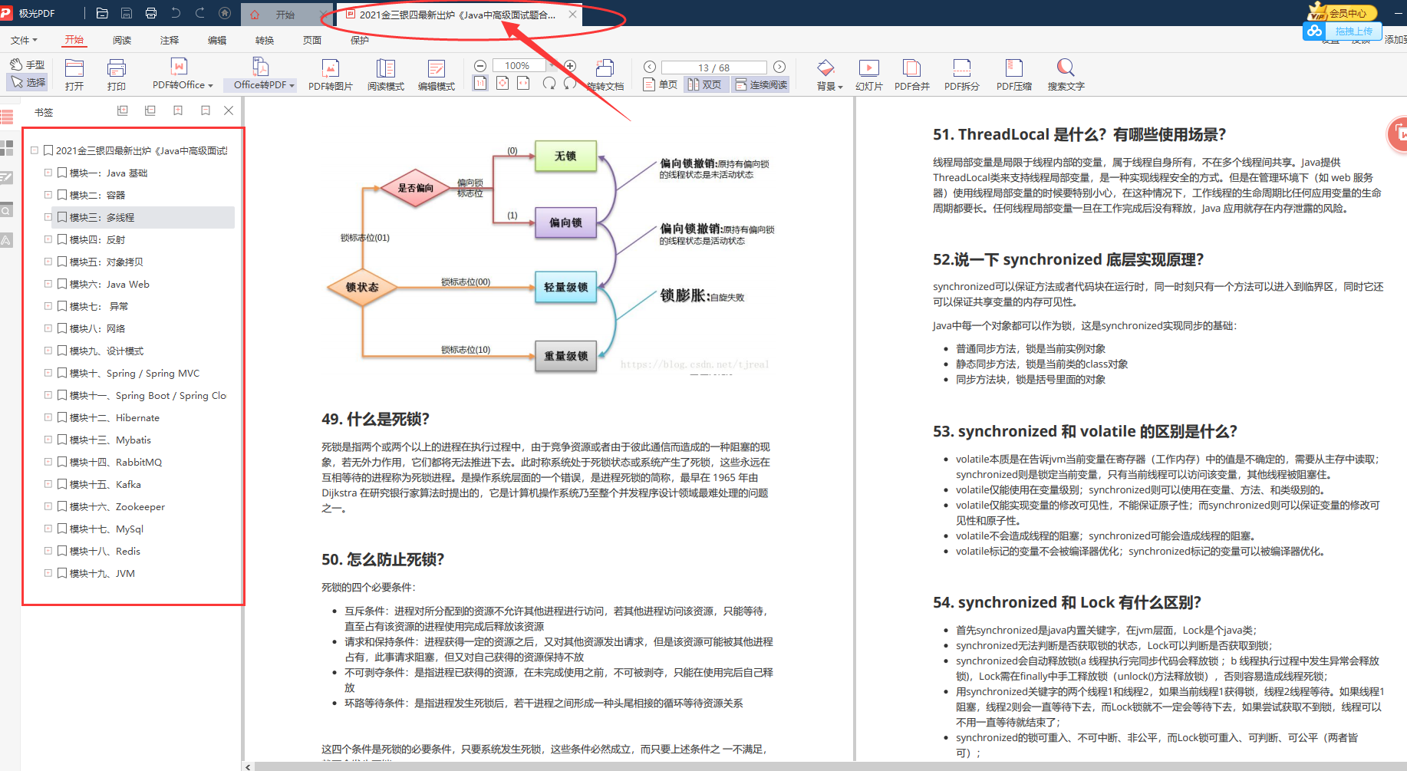Zoom out with the minus circle
The image size is (1407, 771).
coord(480,66)
